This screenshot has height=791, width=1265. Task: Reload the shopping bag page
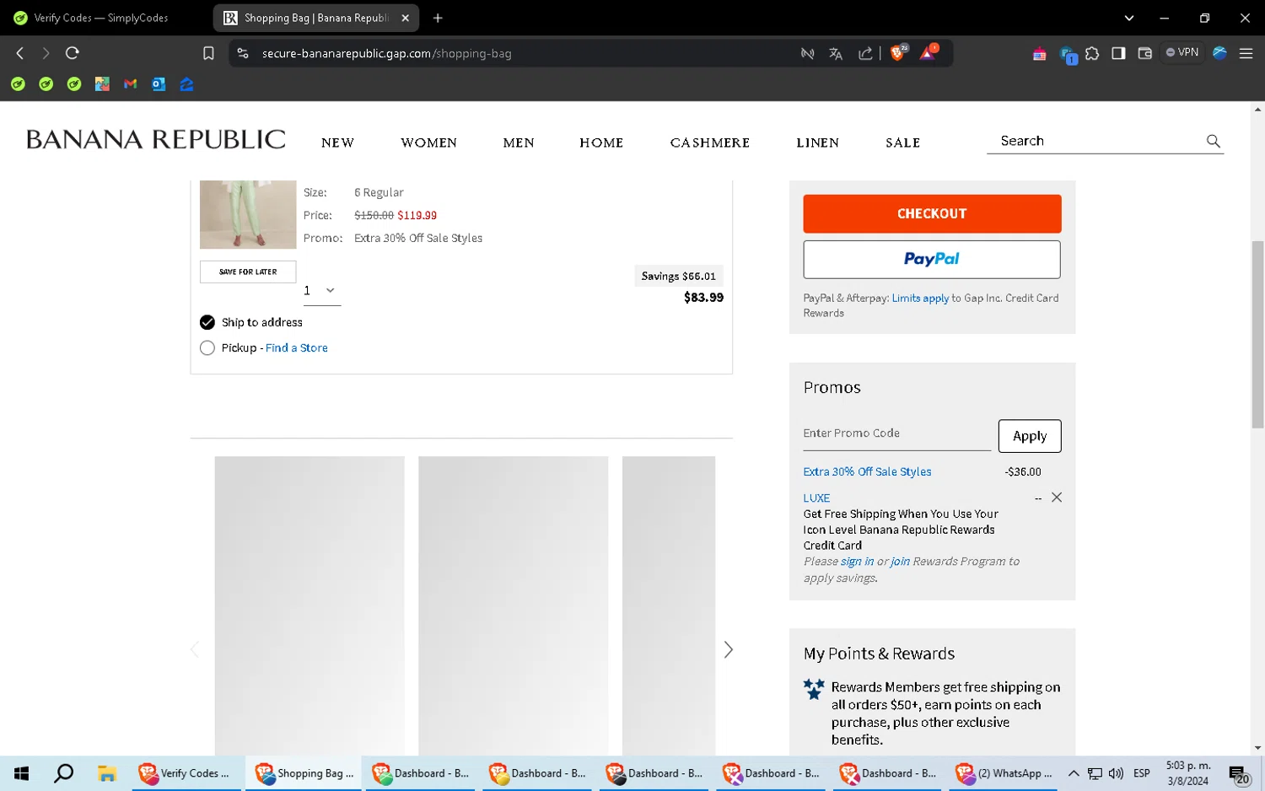[73, 53]
